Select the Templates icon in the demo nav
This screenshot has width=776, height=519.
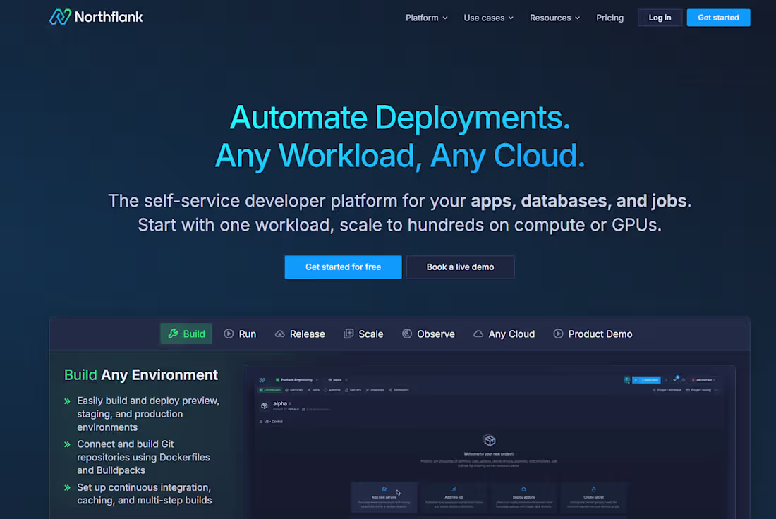coord(389,389)
